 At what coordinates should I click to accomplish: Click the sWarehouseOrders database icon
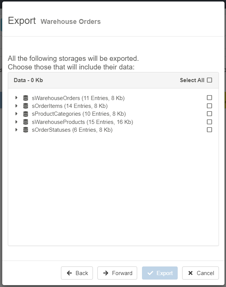(26, 98)
